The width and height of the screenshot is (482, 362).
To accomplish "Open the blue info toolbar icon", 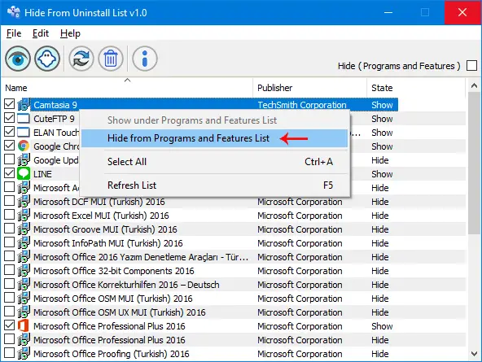I will pyautogui.click(x=145, y=59).
